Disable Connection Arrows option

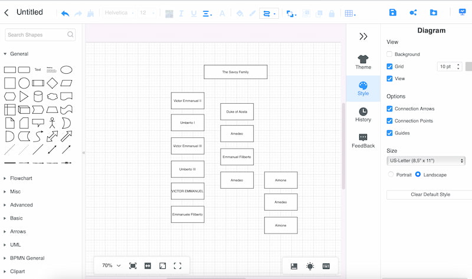pos(389,109)
